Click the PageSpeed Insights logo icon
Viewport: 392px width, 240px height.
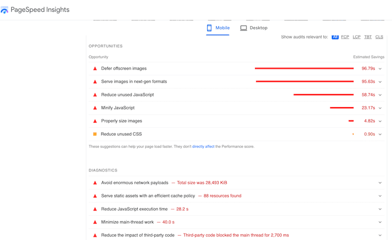pos(5,10)
